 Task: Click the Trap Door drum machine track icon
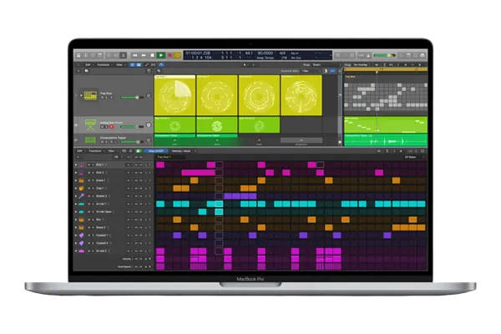90,95
